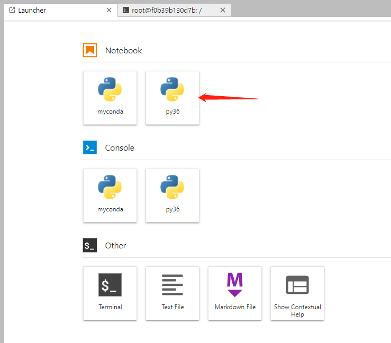This screenshot has width=391, height=343.
Task: Start a py36 console session
Action: 172,196
